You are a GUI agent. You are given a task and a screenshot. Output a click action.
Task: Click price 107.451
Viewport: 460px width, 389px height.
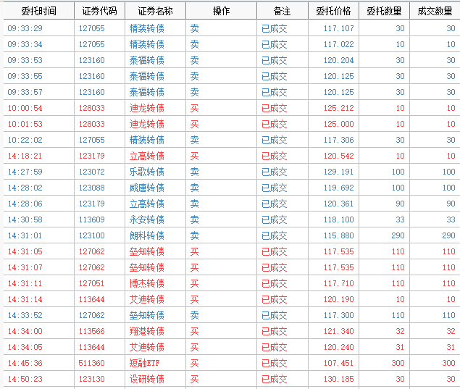pyautogui.click(x=339, y=363)
